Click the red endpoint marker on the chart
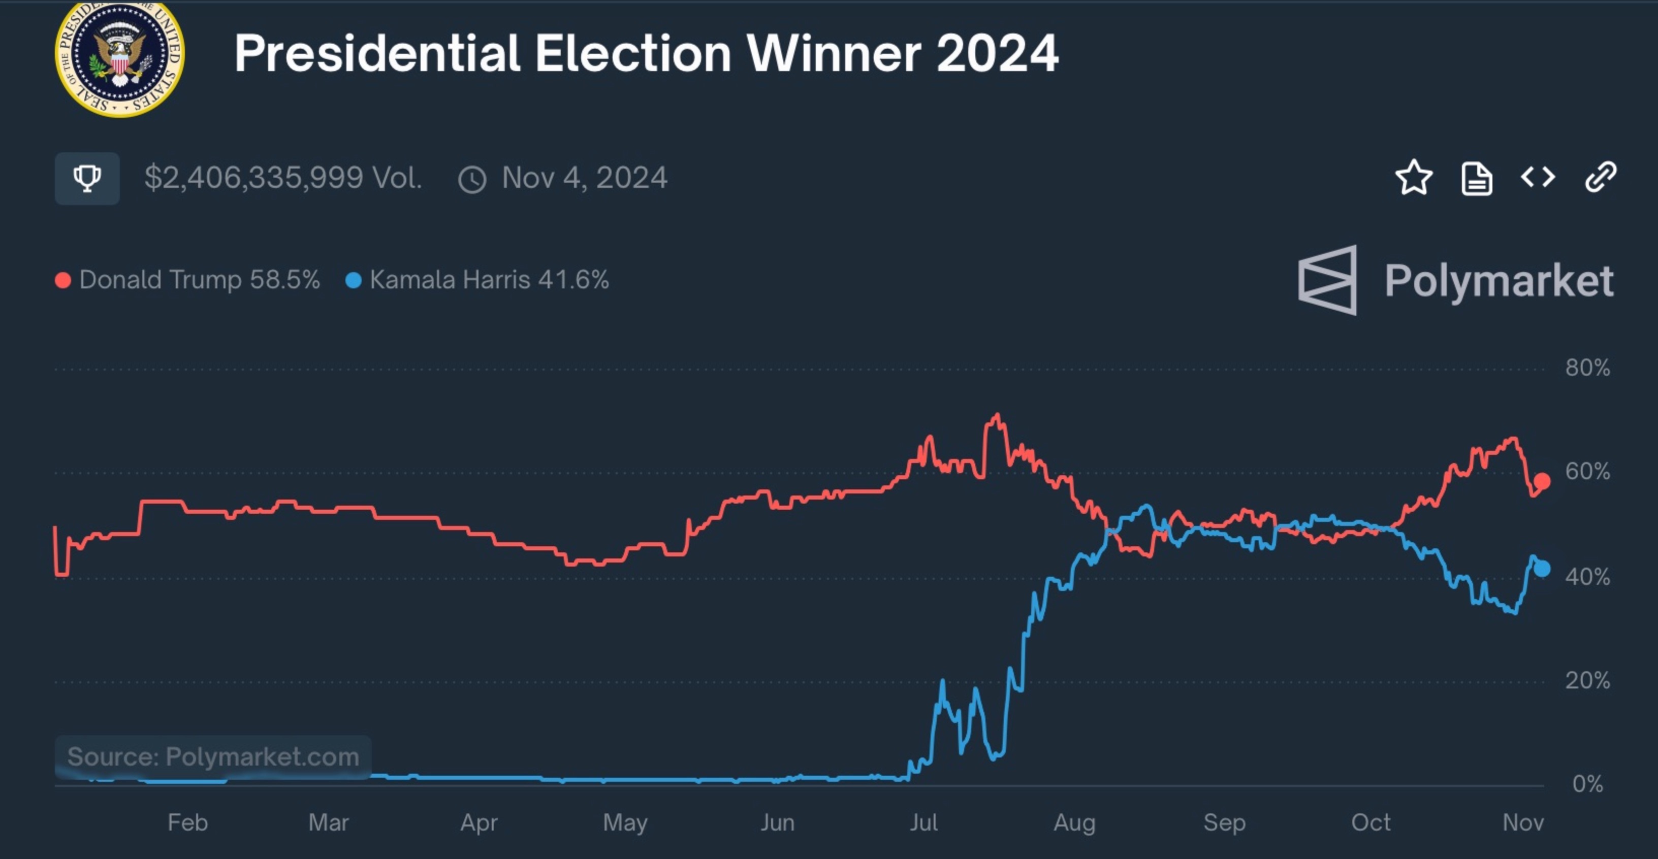This screenshot has height=859, width=1658. [x=1542, y=481]
